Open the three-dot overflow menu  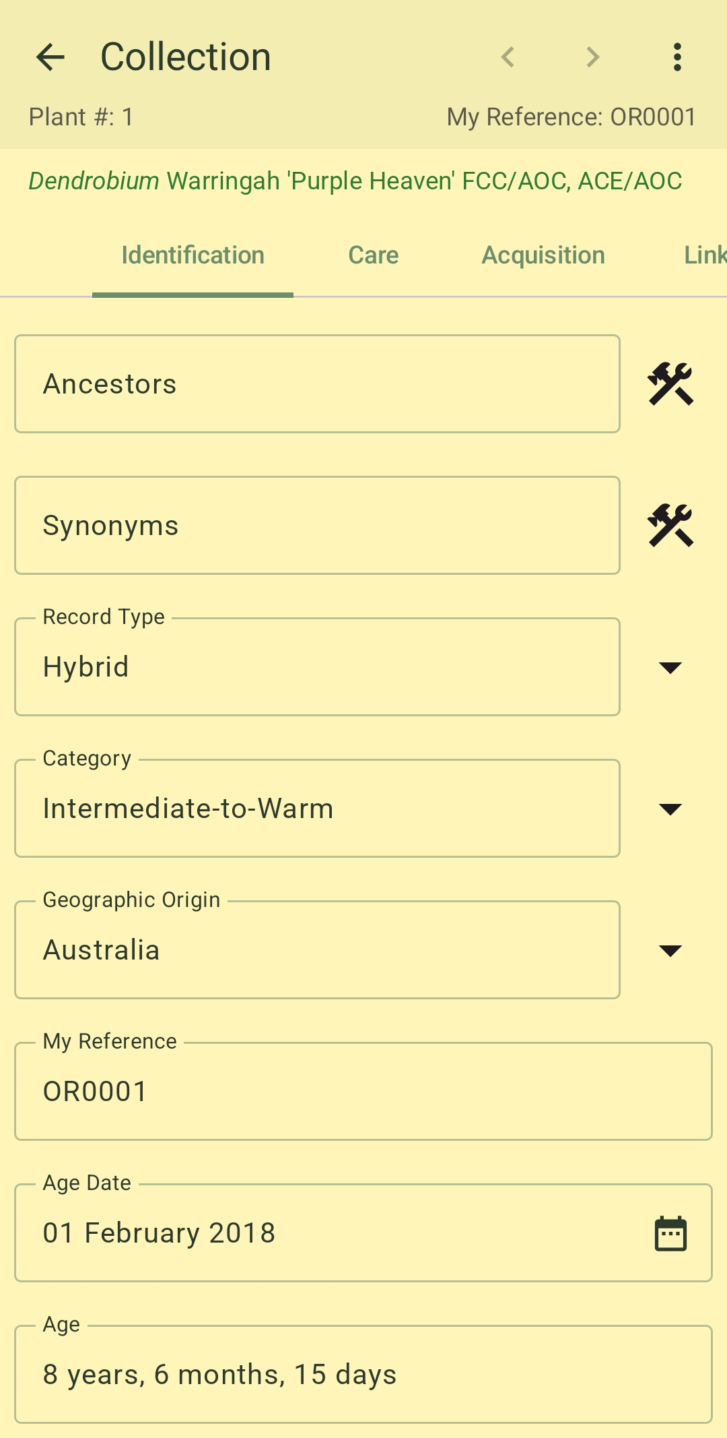point(677,57)
